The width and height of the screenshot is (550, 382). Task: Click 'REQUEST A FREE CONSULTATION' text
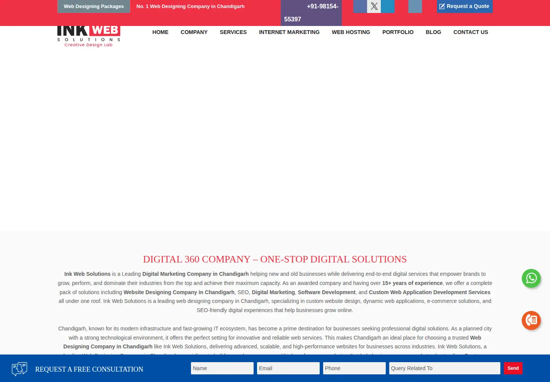click(x=89, y=369)
